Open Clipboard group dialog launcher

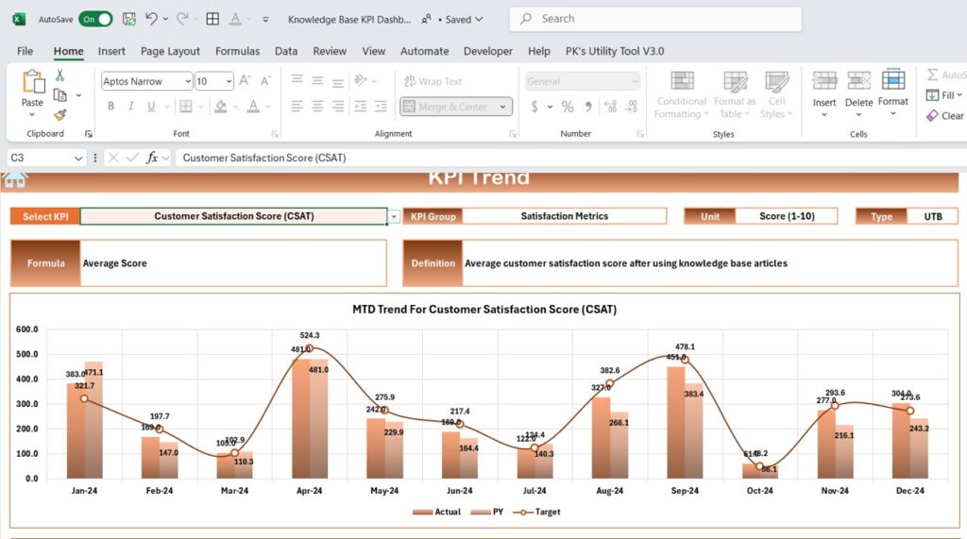tap(89, 134)
